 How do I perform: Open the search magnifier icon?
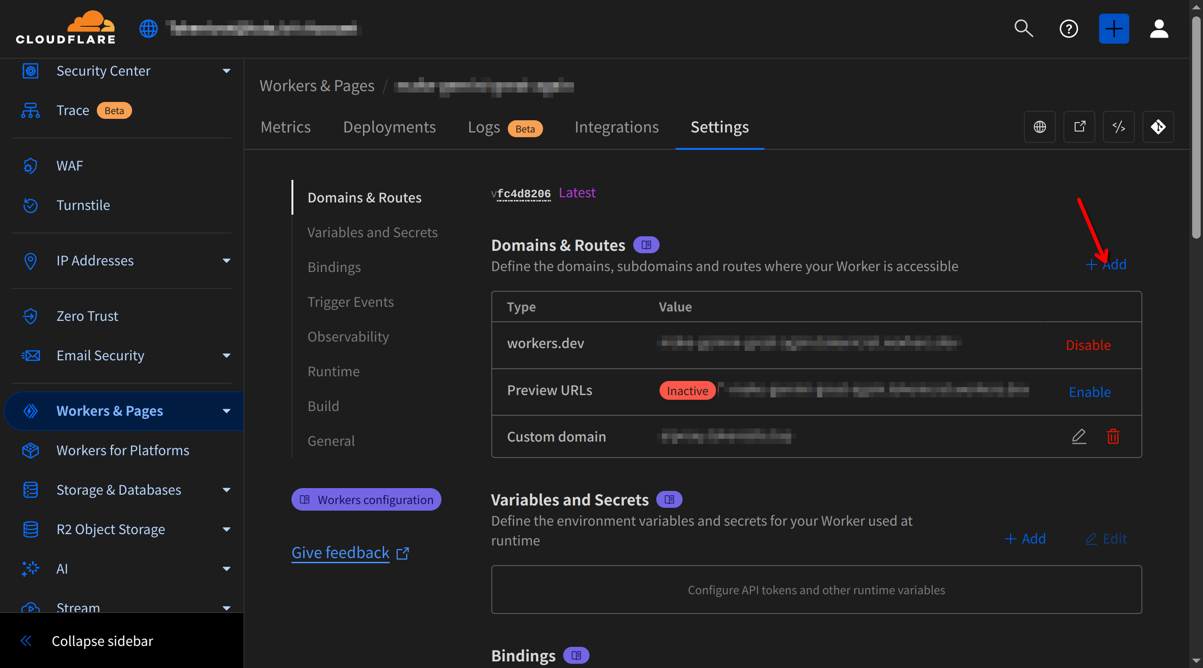[x=1023, y=29]
